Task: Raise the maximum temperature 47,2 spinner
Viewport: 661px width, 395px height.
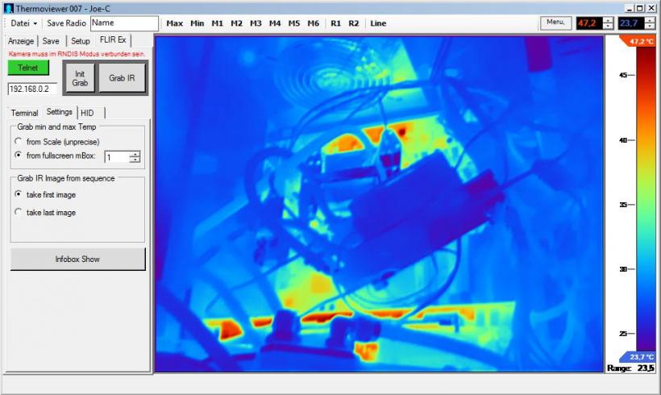Action: coord(607,20)
